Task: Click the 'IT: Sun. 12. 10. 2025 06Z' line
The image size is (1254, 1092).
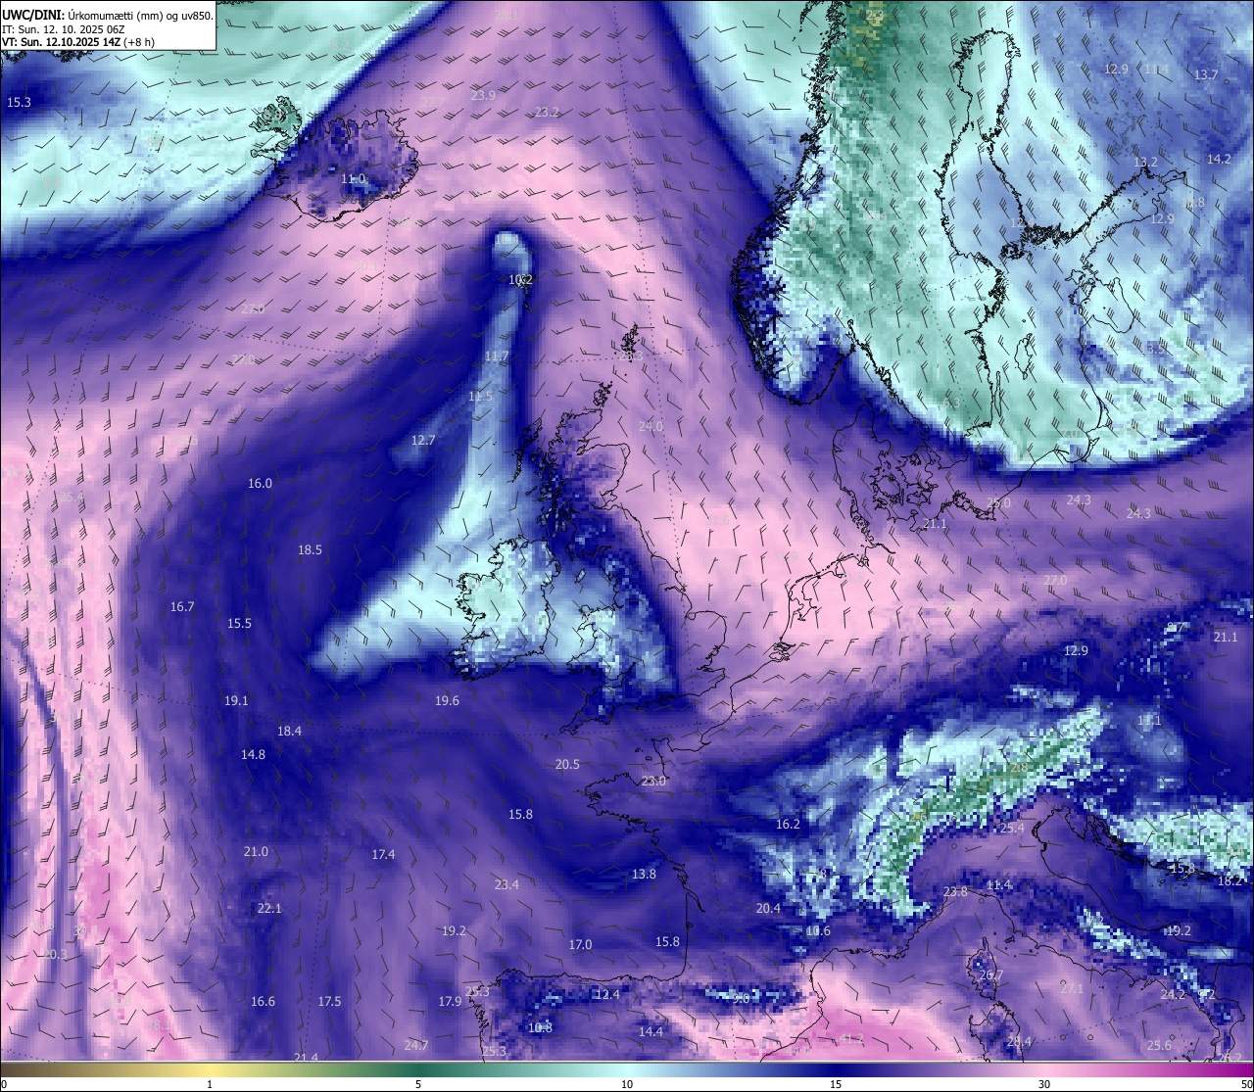Action: point(63,28)
